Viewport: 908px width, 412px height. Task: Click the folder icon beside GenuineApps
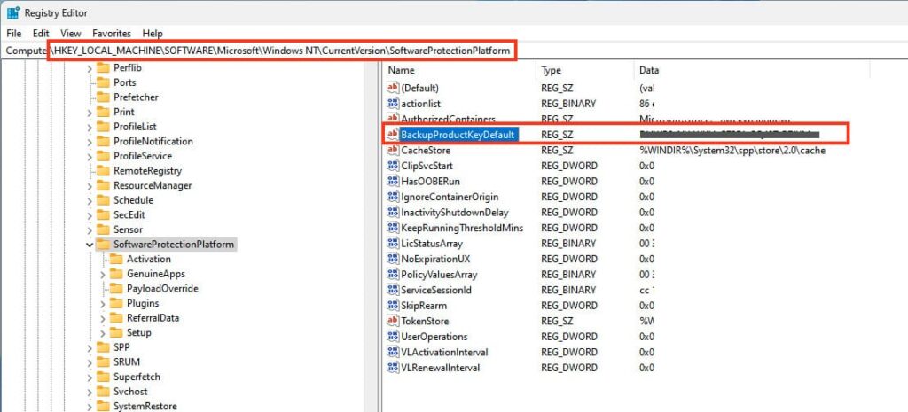pyautogui.click(x=114, y=274)
